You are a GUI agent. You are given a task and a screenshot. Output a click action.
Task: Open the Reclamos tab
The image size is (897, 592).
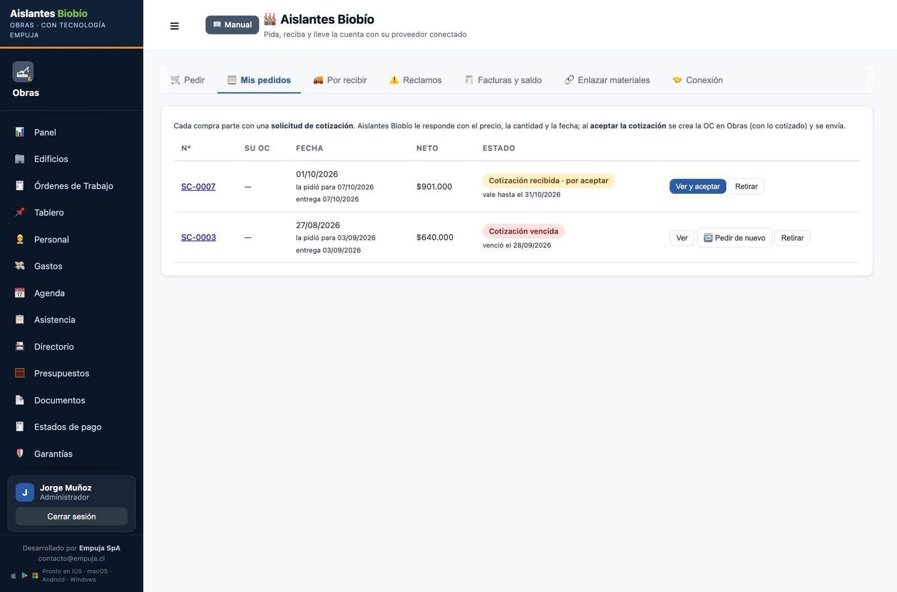tap(415, 80)
